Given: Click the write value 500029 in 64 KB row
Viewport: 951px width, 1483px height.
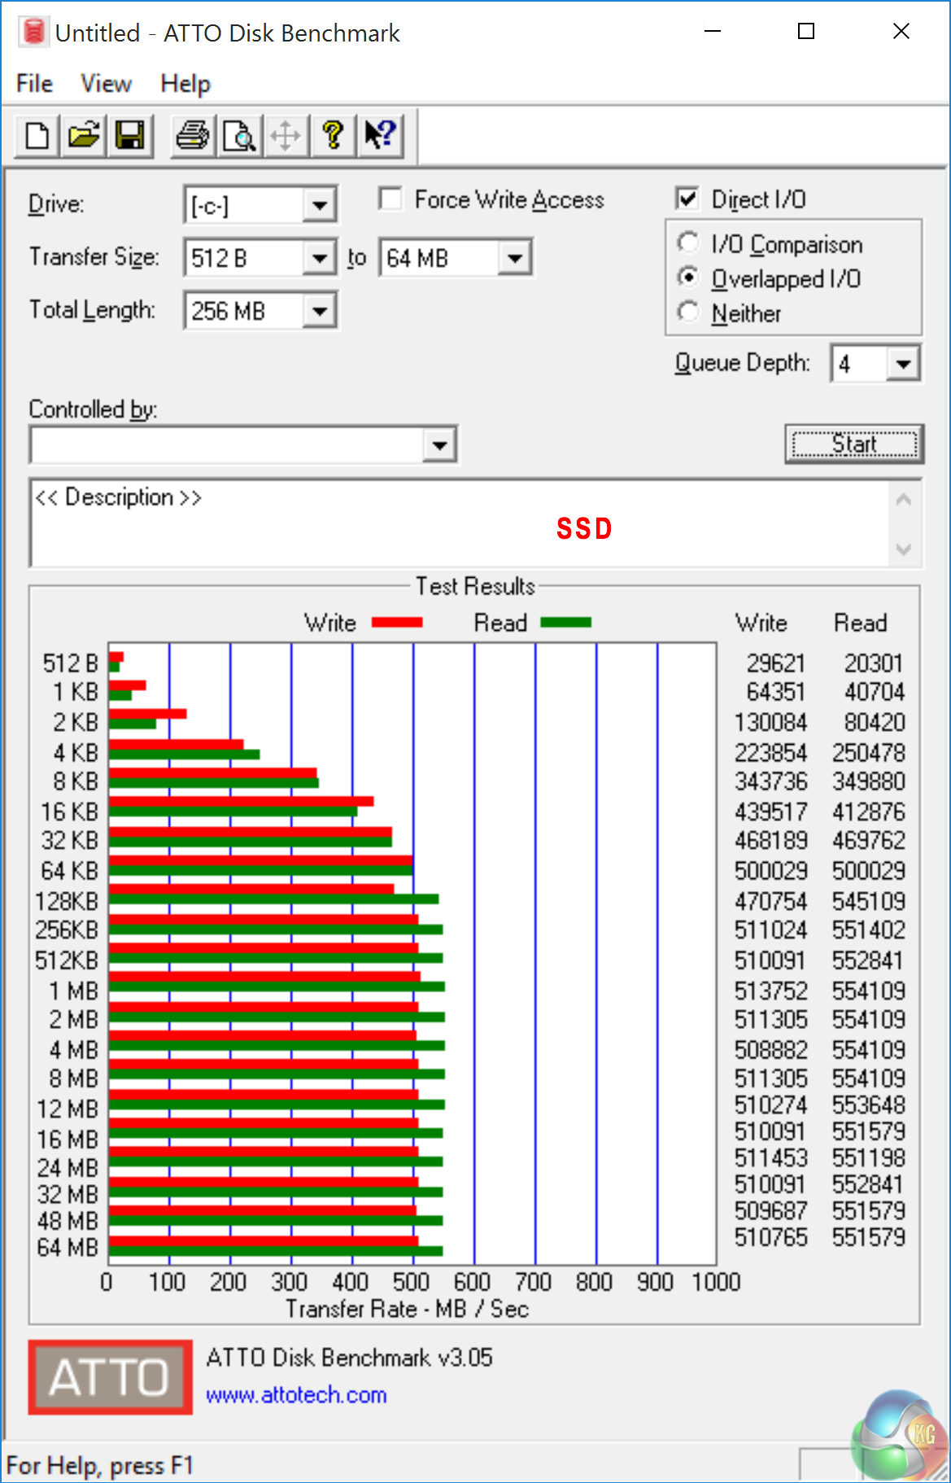Looking at the screenshot, I should pos(771,871).
